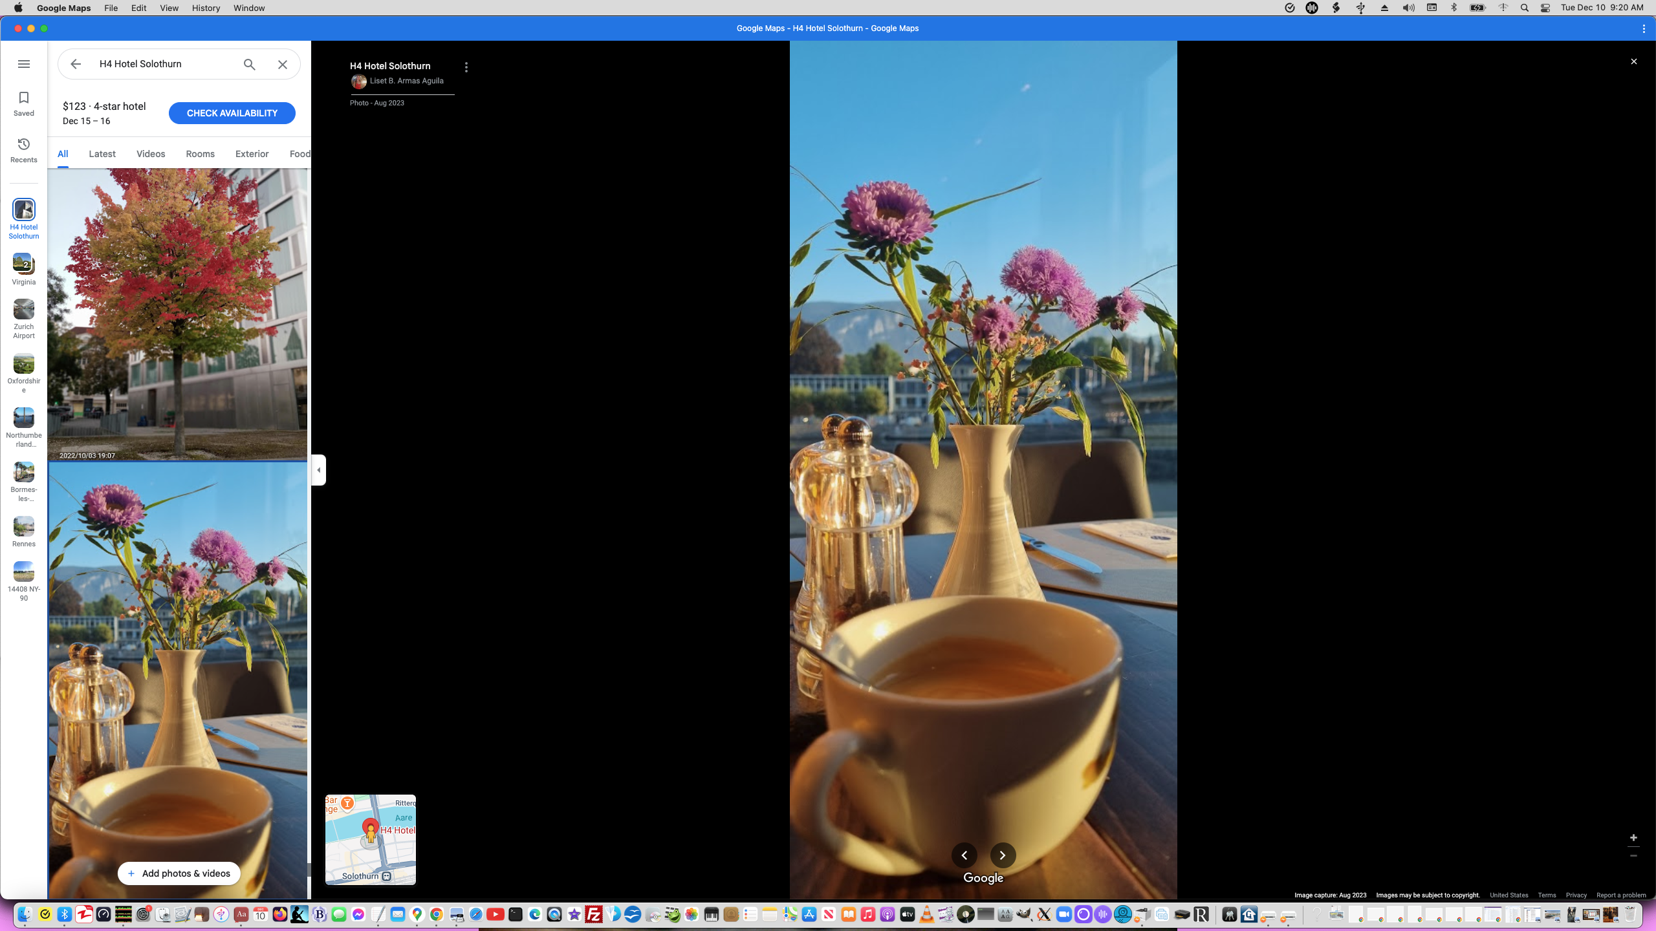The width and height of the screenshot is (1656, 931).
Task: Clear the search field with the X icon
Action: coord(282,64)
